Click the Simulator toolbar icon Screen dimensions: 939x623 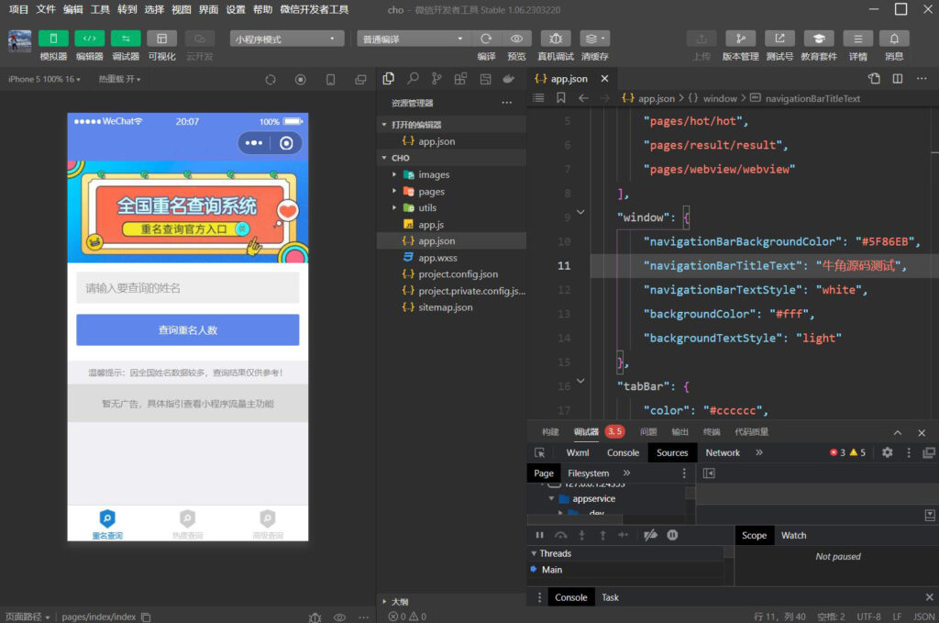pos(53,39)
